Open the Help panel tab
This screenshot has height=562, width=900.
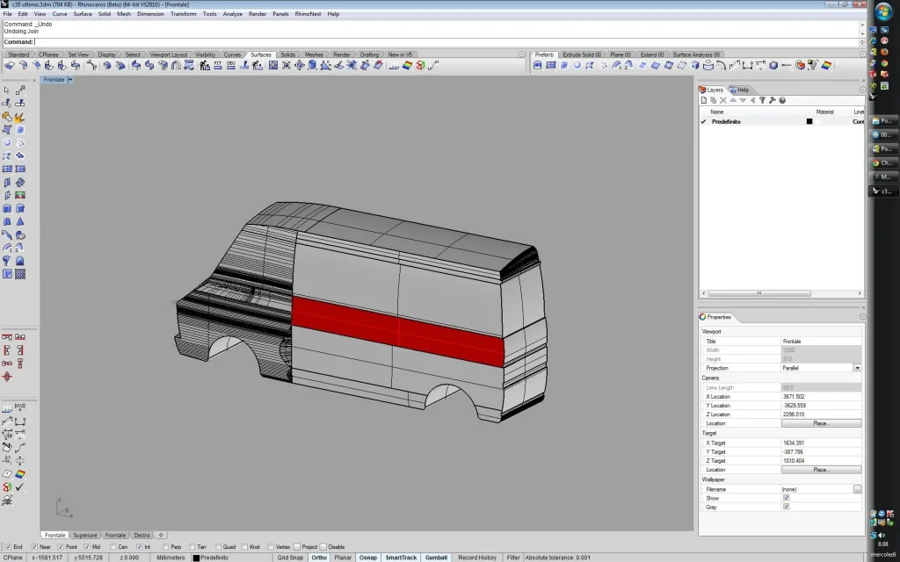point(740,90)
